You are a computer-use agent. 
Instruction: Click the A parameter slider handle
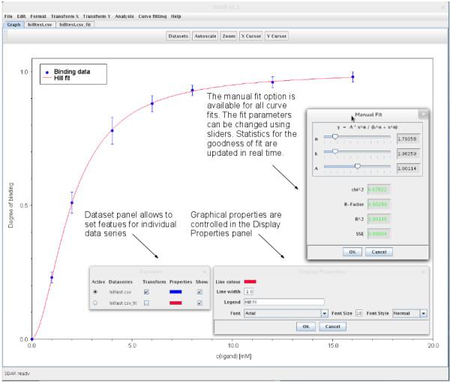click(358, 166)
